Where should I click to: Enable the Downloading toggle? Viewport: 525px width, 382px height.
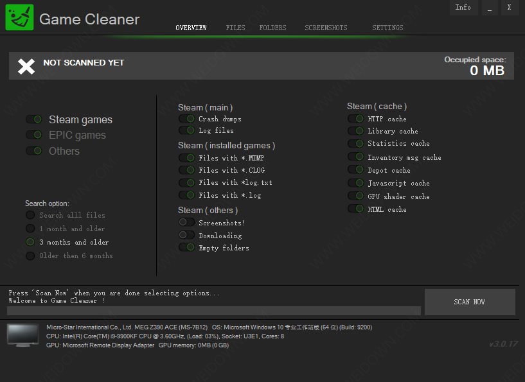click(x=186, y=235)
